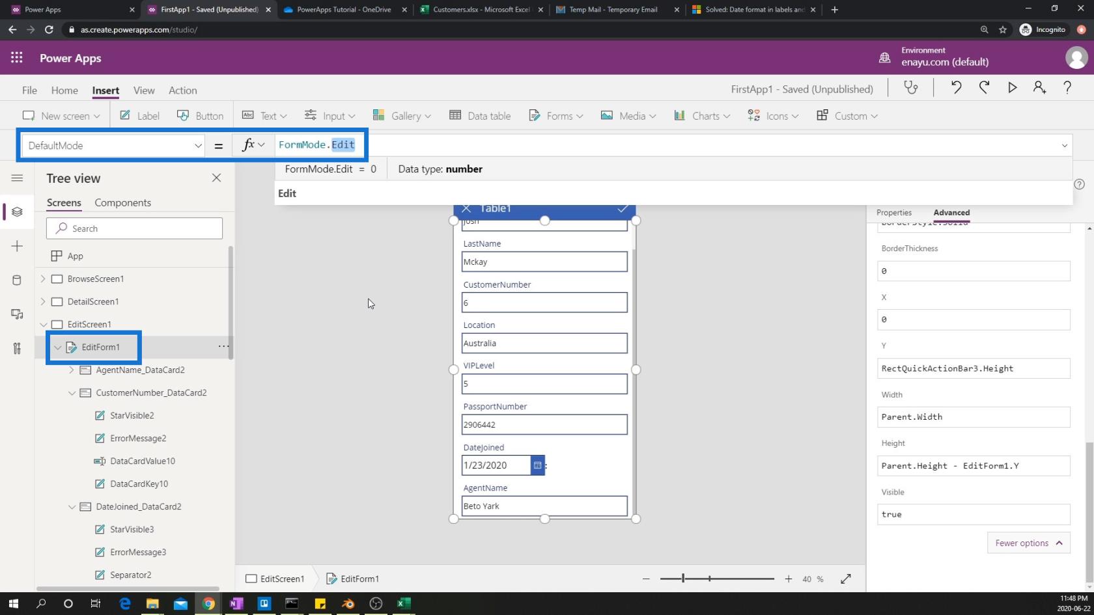Screen dimensions: 1094x615
Task: Click the Fewer options button
Action: (1028, 543)
